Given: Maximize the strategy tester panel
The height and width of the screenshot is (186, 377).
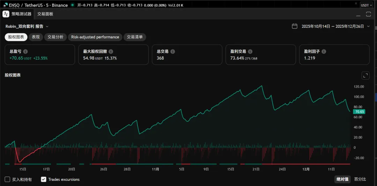Looking at the screenshot, I should point(368,14).
